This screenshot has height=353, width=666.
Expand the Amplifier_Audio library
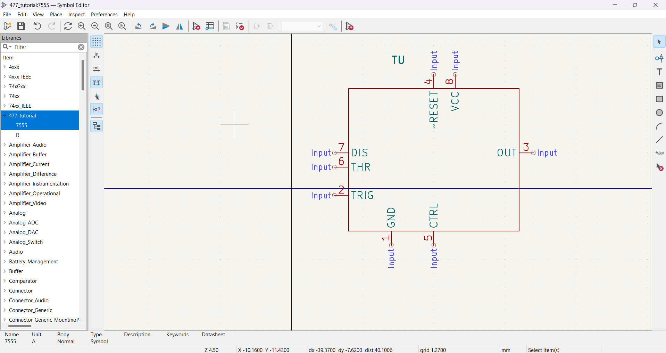point(5,145)
